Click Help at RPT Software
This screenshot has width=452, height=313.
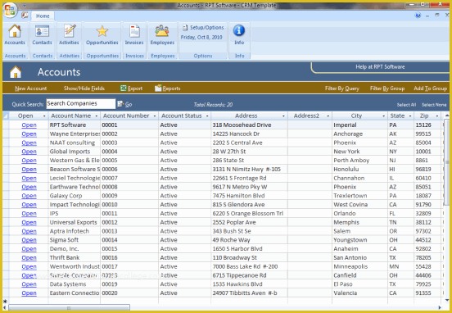380,67
